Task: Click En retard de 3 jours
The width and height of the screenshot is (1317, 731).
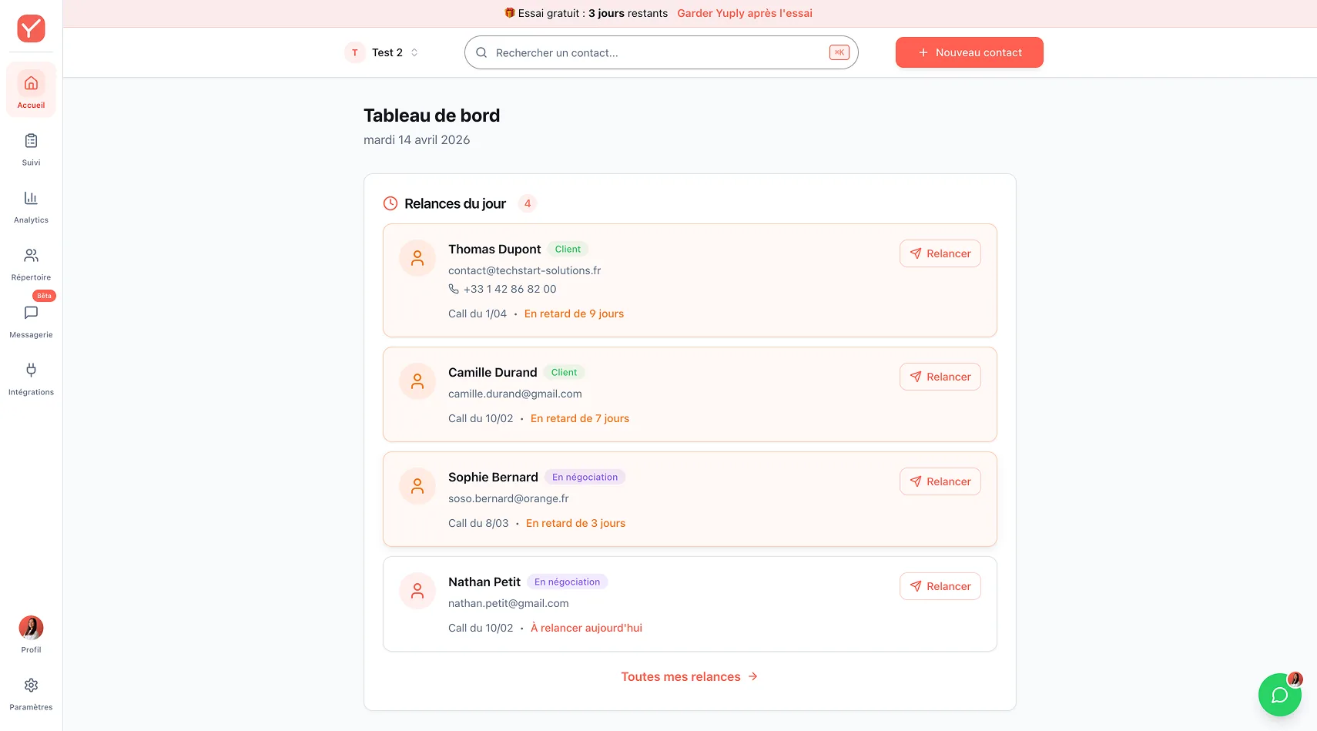Action: coord(575,523)
